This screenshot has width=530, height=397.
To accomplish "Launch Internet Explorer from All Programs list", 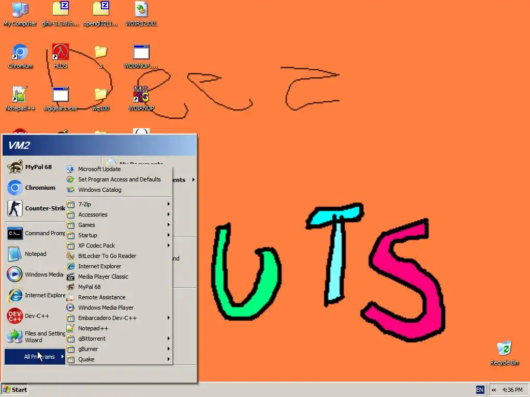I will pos(119,266).
